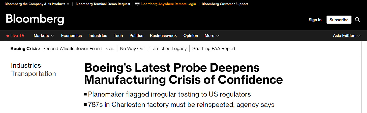Click the search magnifier icon
This screenshot has height=113, width=367.
pos(357,20)
